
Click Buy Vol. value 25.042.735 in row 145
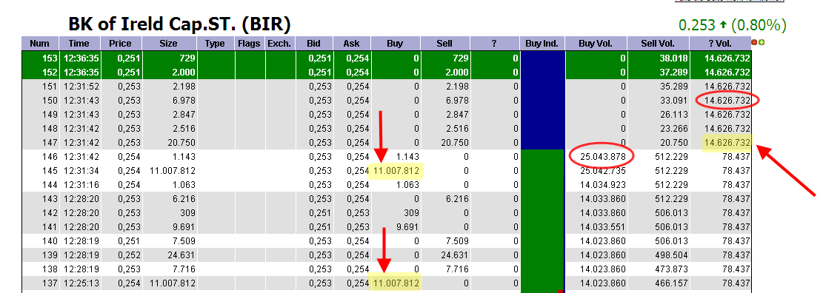[x=603, y=170]
